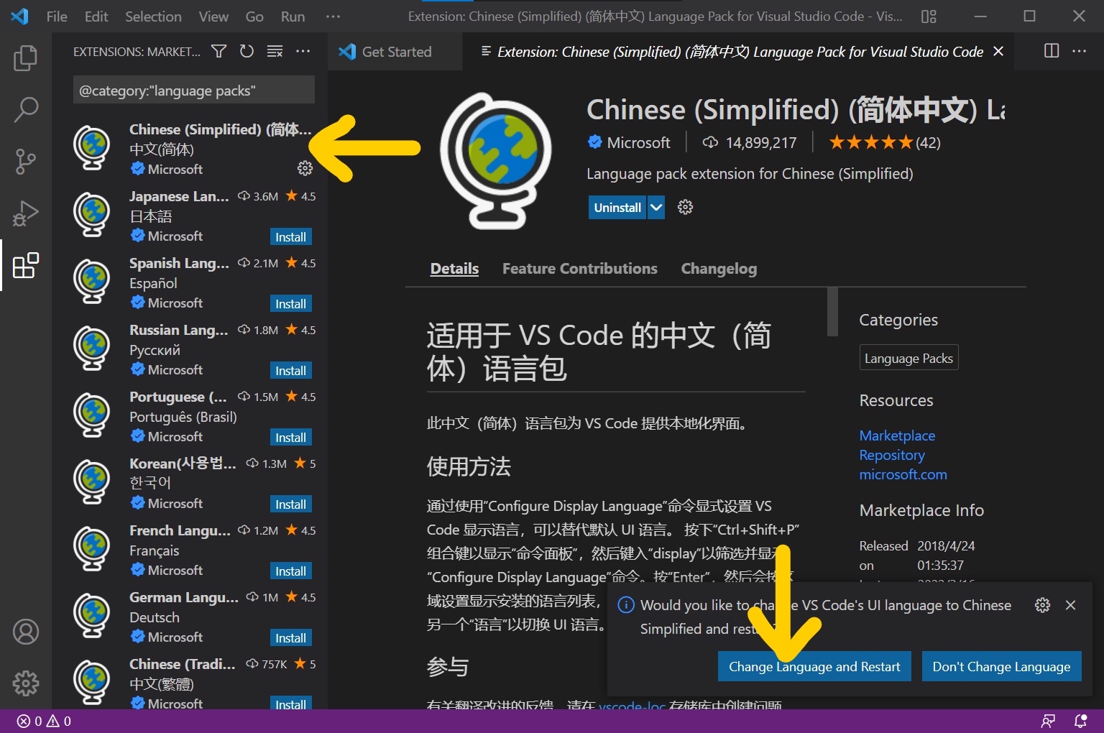This screenshot has height=733, width=1104.
Task: Click Change Language and Restart
Action: pos(814,666)
